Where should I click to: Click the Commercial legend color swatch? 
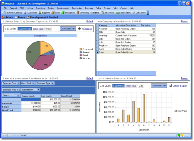81,49
